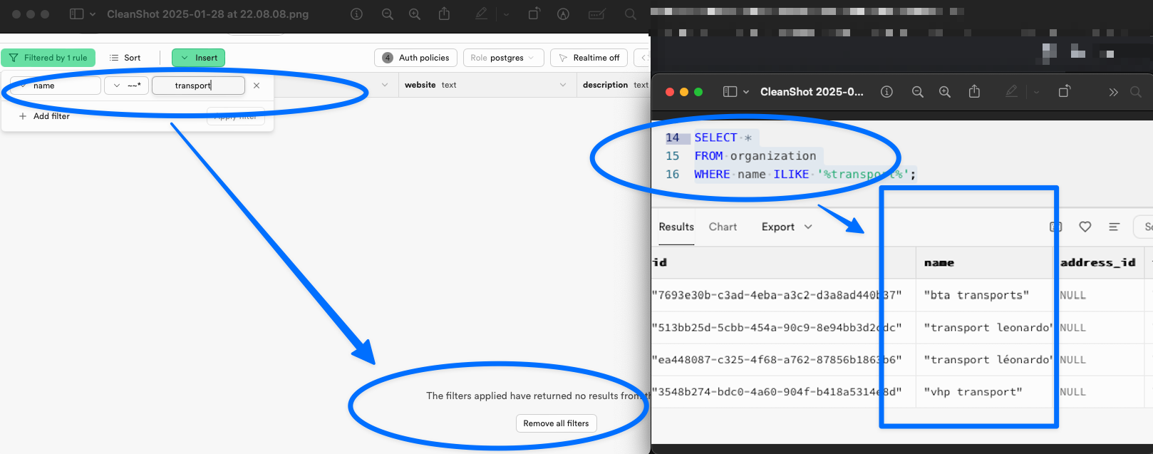Toggle Realtime off button
Screen dimensions: 1153x454
(x=589, y=58)
